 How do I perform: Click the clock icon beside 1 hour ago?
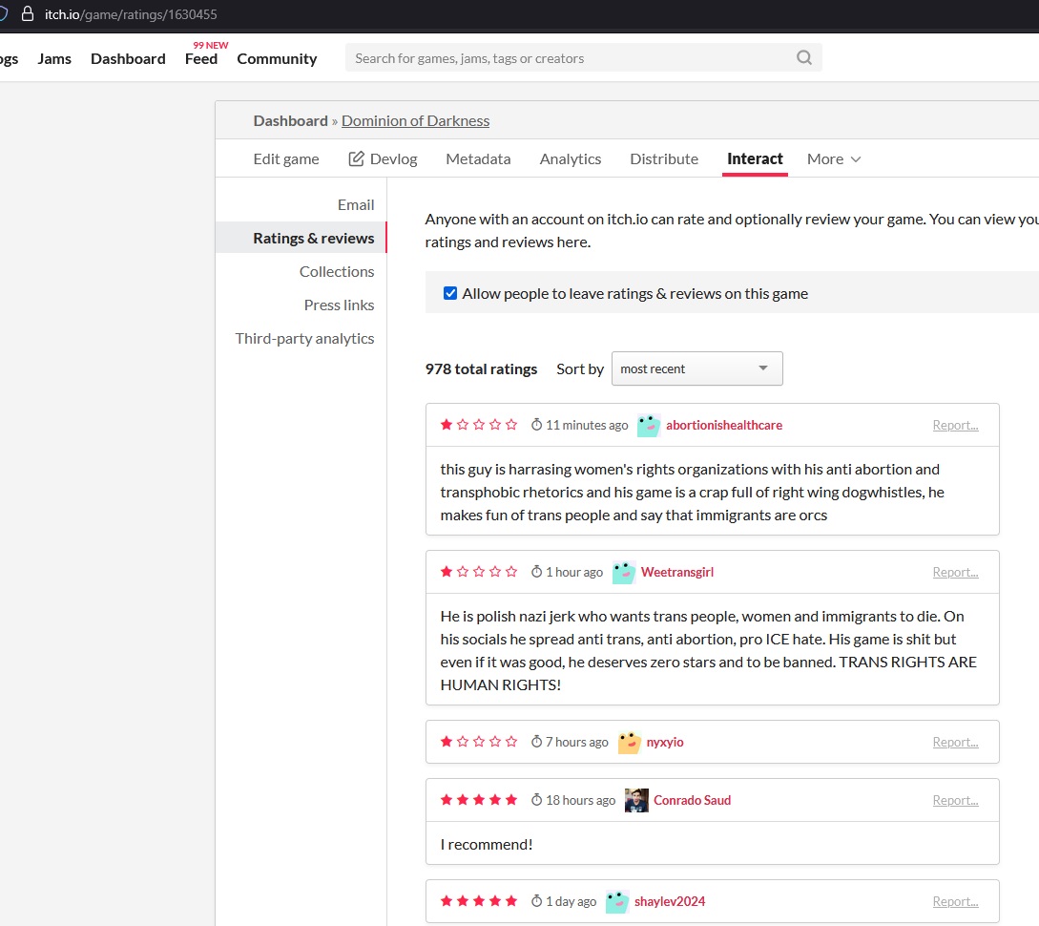(x=537, y=572)
